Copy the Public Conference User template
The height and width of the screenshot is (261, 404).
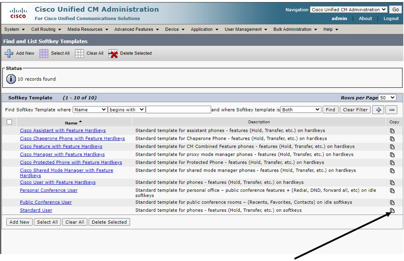(392, 203)
